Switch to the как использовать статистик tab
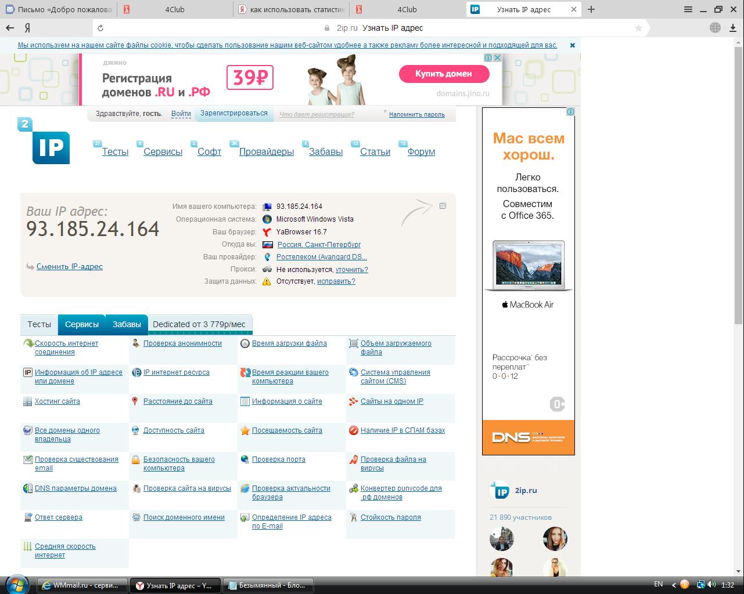Image resolution: width=744 pixels, height=594 pixels. (292, 9)
